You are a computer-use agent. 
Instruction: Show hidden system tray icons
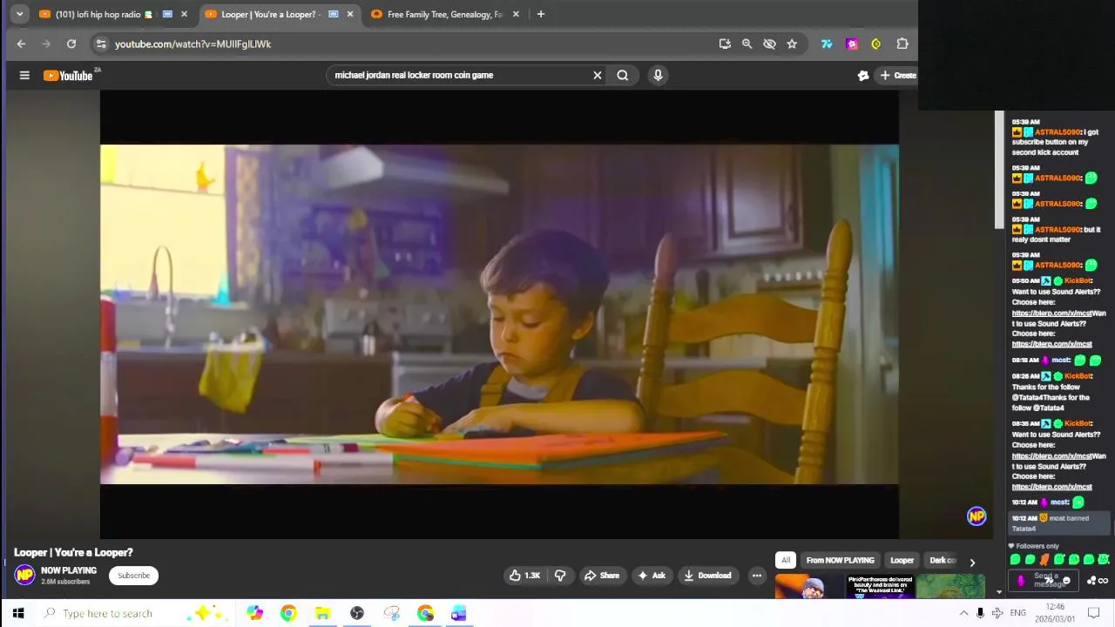(963, 613)
